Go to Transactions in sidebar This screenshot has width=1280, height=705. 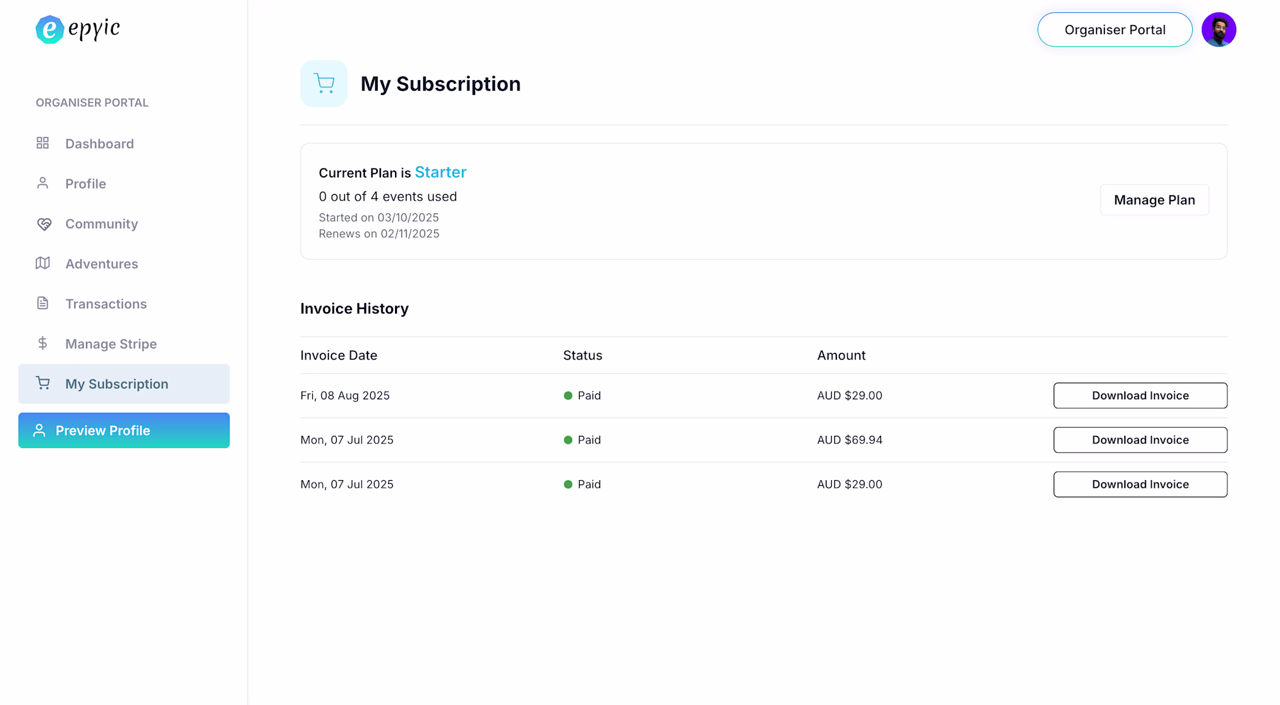click(x=106, y=304)
